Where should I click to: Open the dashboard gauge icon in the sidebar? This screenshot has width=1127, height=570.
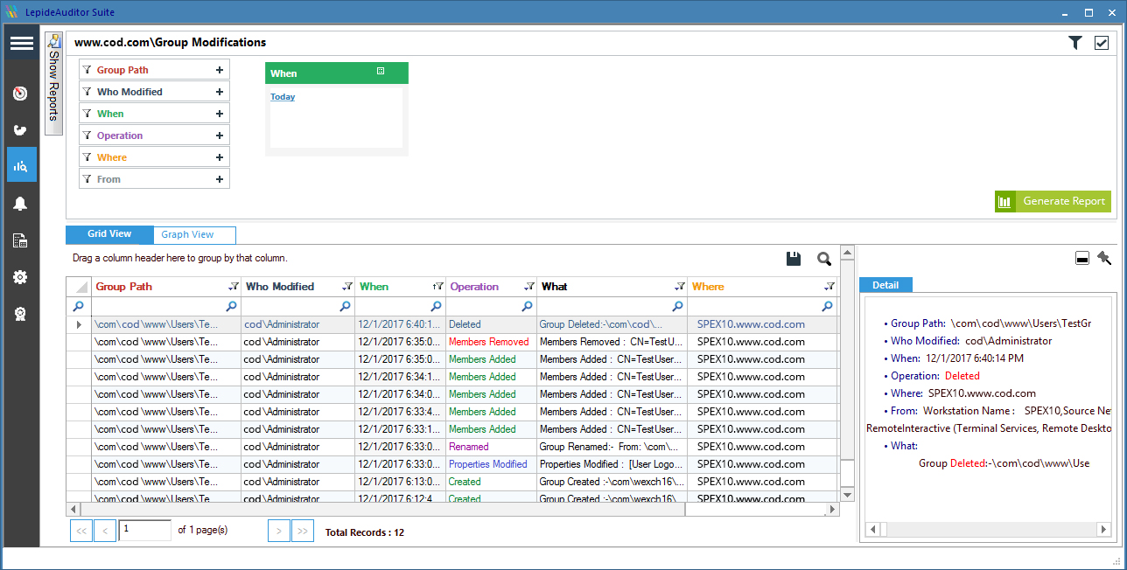(x=20, y=94)
